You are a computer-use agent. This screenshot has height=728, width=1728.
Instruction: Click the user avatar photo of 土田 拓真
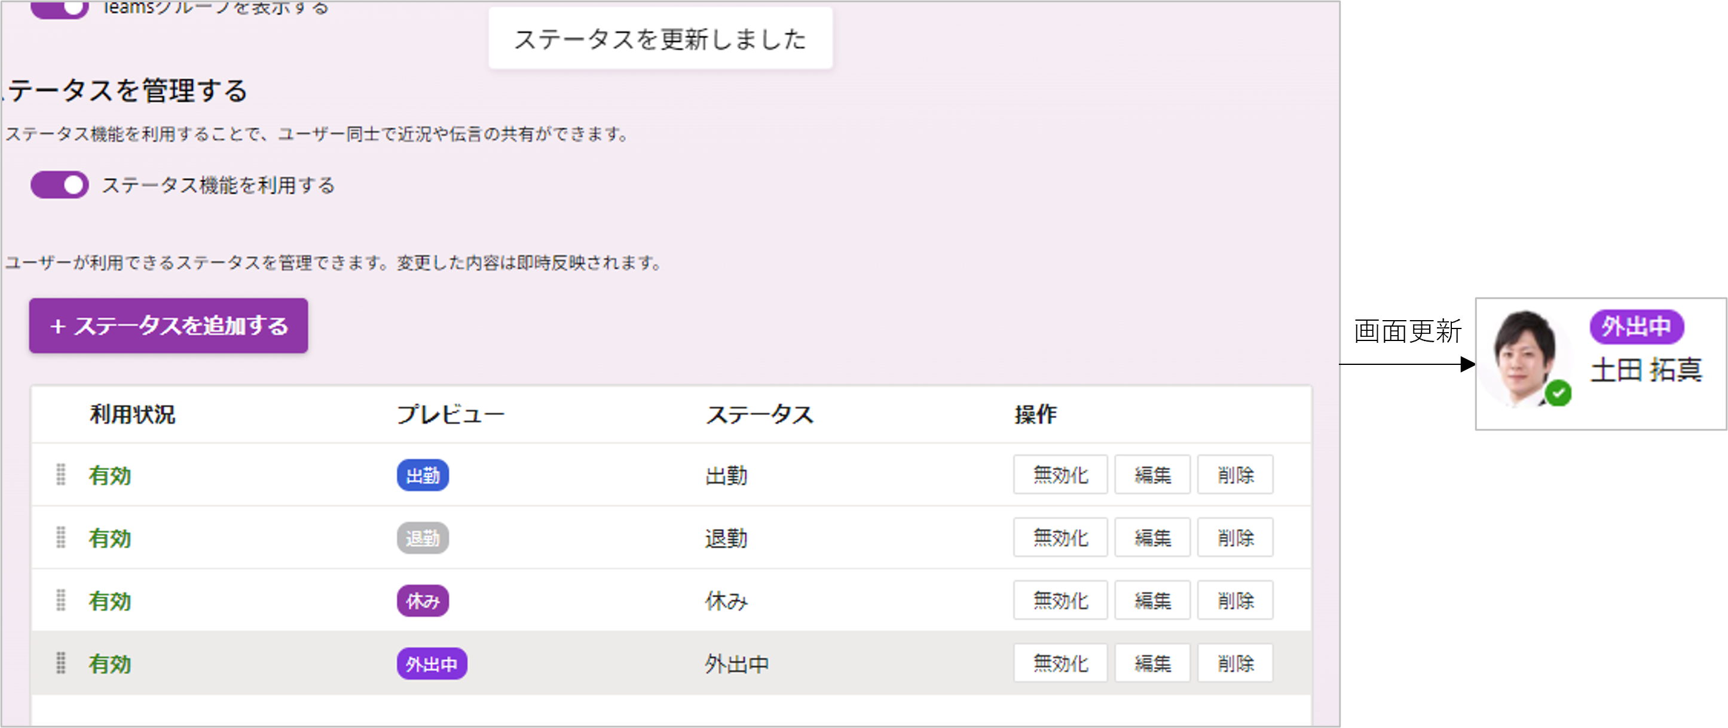pos(1525,359)
